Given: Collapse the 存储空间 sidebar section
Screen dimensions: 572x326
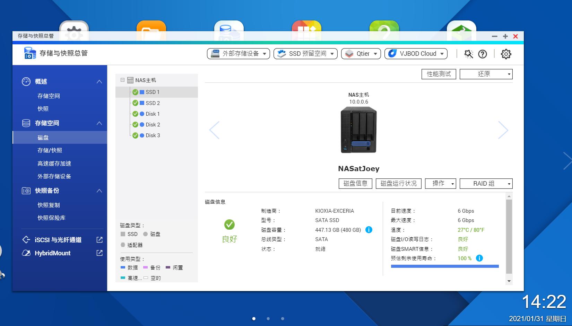Looking at the screenshot, I should click(99, 123).
